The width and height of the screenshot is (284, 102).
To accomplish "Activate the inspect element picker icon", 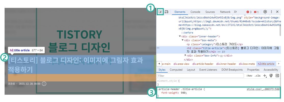I will pyautogui.click(x=160, y=12).
